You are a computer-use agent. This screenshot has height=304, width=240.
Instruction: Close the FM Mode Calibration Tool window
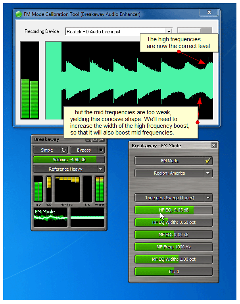tap(209, 12)
